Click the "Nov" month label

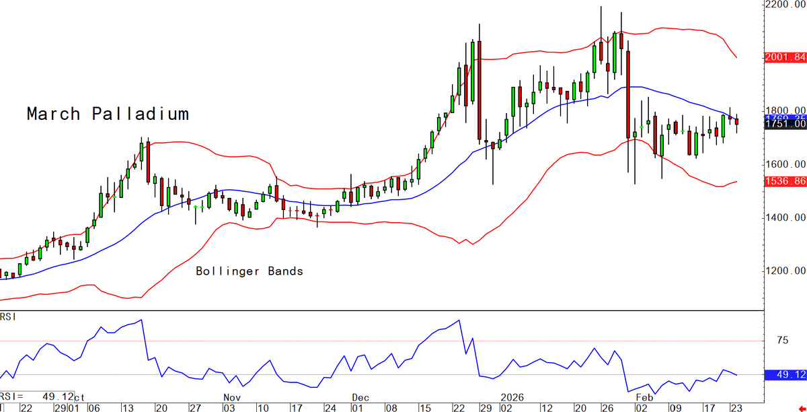click(233, 397)
